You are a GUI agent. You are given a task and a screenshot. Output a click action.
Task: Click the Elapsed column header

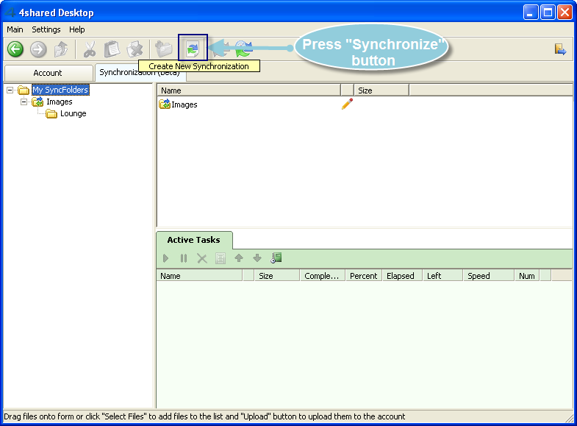[402, 276]
